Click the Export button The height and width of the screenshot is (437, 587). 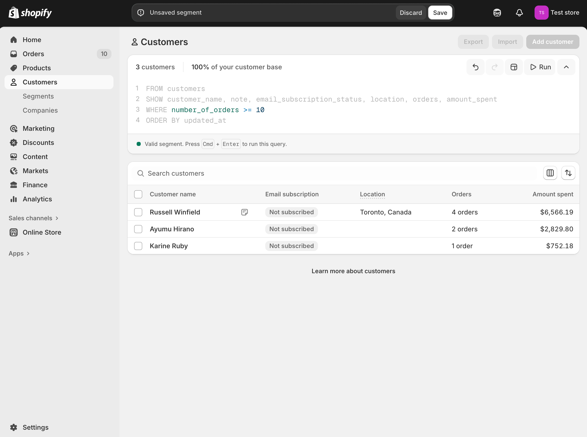pos(473,42)
